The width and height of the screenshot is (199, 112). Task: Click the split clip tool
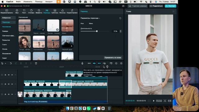click(21, 63)
